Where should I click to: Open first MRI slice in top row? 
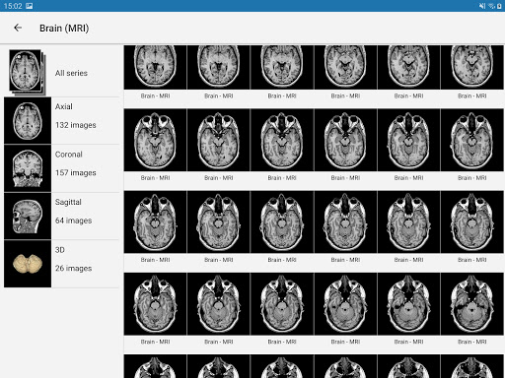click(155, 67)
